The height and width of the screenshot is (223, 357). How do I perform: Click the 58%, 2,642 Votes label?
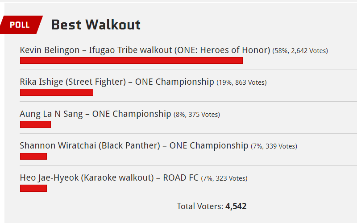point(300,51)
